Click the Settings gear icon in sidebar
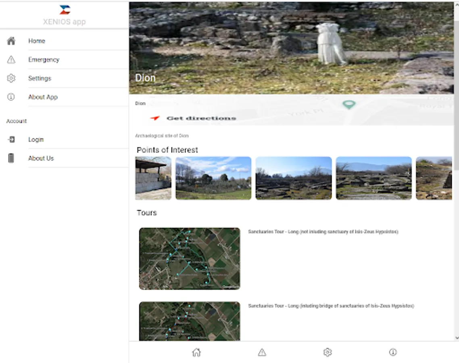This screenshot has height=363, width=459. point(11,78)
